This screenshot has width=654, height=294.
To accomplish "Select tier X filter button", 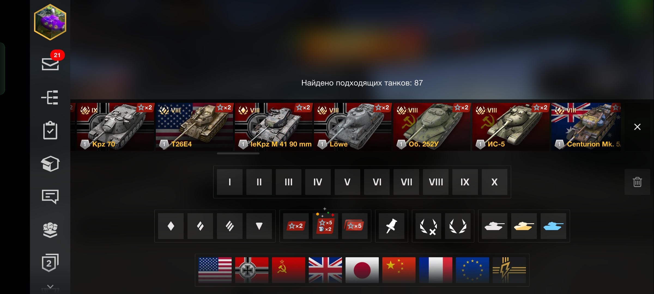I will tap(494, 182).
